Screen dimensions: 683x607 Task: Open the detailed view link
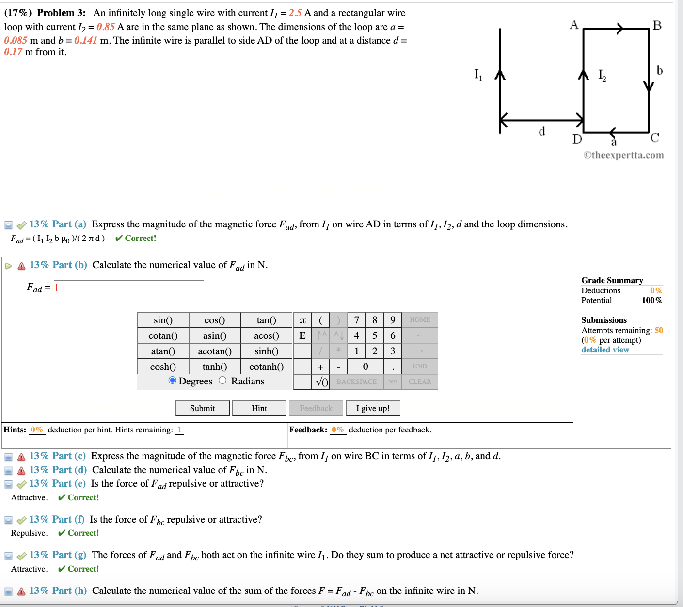[604, 349]
